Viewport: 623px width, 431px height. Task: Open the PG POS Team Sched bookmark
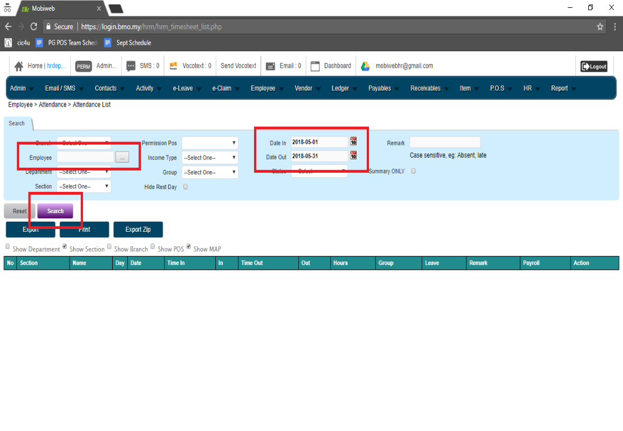click(66, 43)
